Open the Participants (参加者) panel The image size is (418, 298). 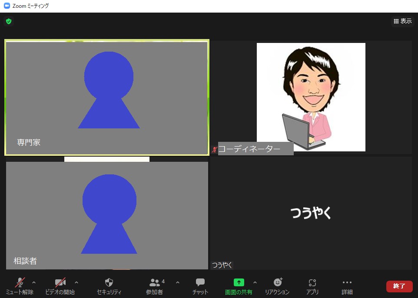(155, 283)
